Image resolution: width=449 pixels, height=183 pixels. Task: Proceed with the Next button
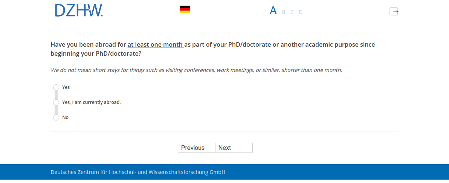pyautogui.click(x=234, y=148)
